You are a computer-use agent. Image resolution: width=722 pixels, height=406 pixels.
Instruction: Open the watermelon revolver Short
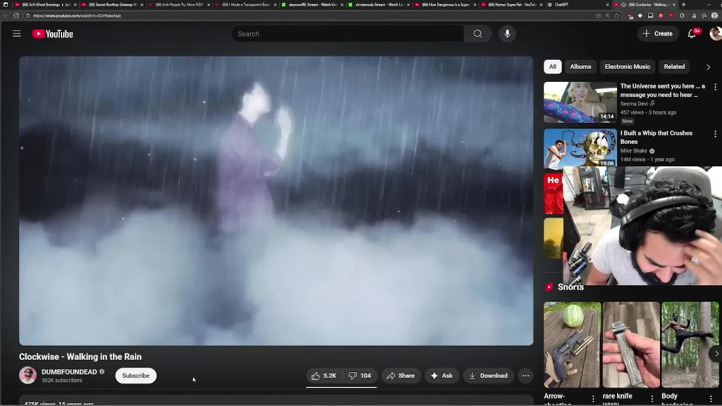pyautogui.click(x=572, y=345)
